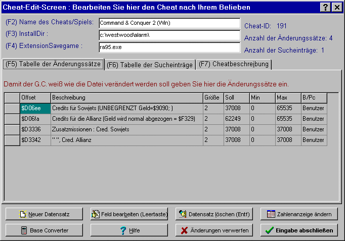Click Feld bearbeiten (Leertaste) button
The width and height of the screenshot is (345, 241).
tap(129, 214)
